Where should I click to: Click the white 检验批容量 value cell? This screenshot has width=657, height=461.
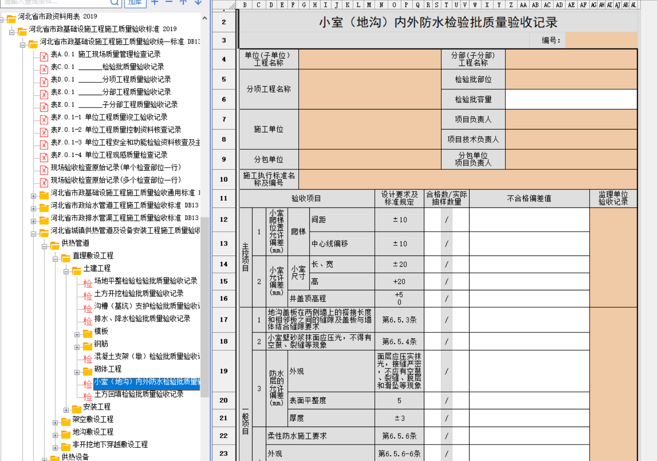(x=571, y=99)
